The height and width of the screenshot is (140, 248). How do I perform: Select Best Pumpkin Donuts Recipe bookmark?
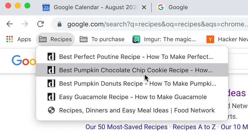tap(132, 83)
